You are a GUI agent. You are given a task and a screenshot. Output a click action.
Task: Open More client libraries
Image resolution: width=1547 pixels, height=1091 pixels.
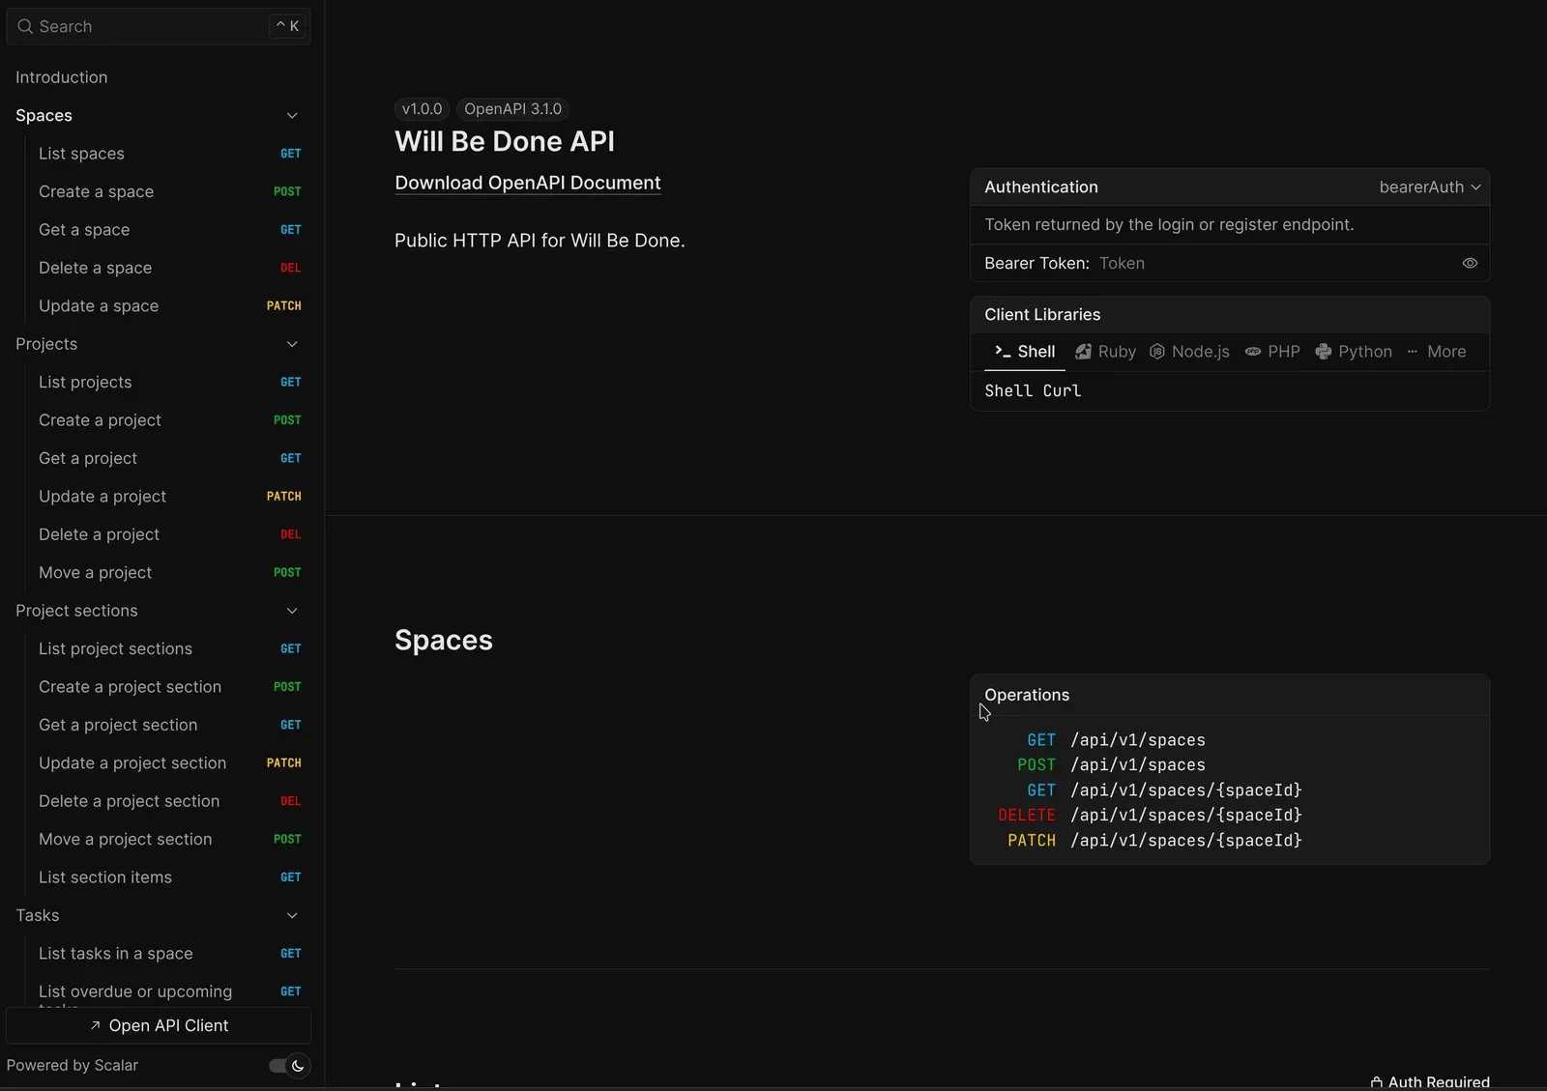[x=1436, y=352]
